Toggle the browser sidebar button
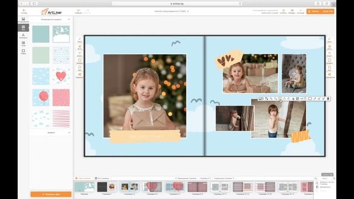This screenshot has height=199, width=354. pos(34,4)
